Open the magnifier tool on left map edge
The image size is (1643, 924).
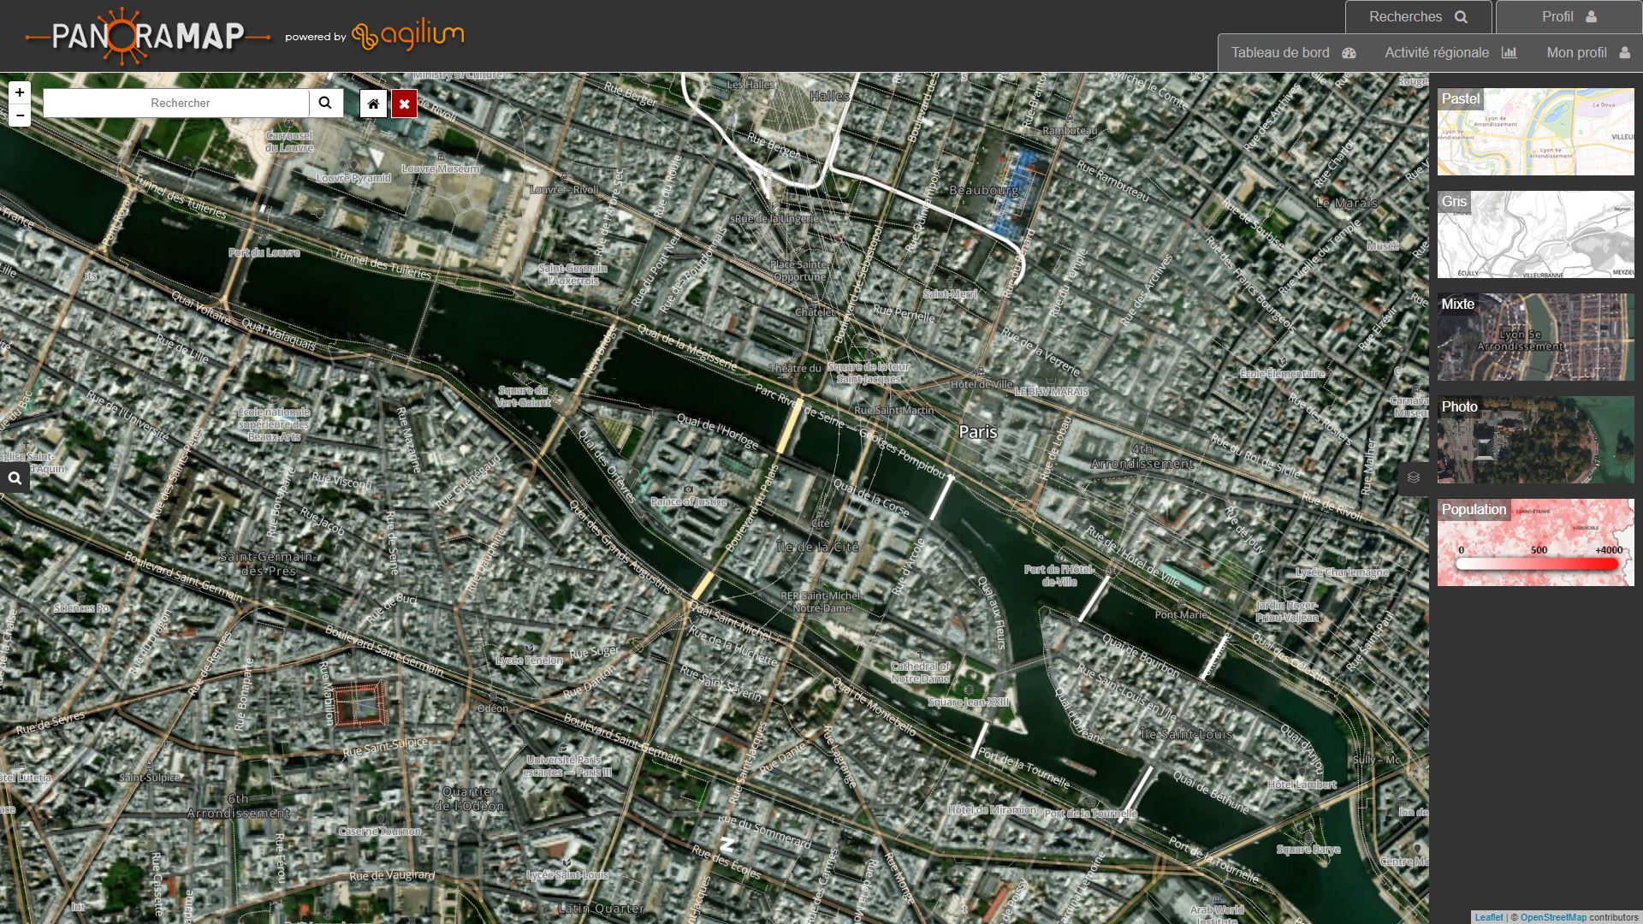point(15,478)
